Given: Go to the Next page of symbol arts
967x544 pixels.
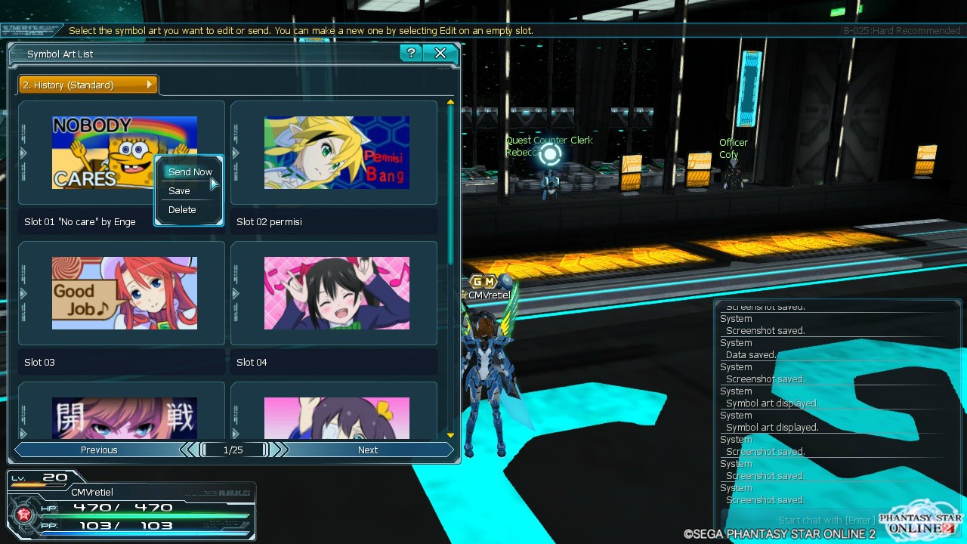Looking at the screenshot, I should pos(368,450).
